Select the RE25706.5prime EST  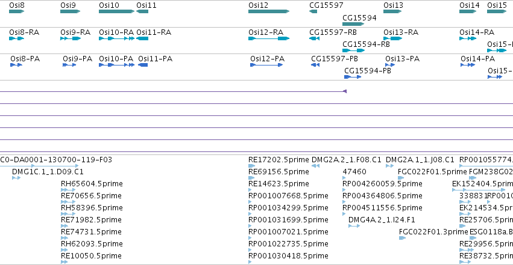tap(462, 226)
